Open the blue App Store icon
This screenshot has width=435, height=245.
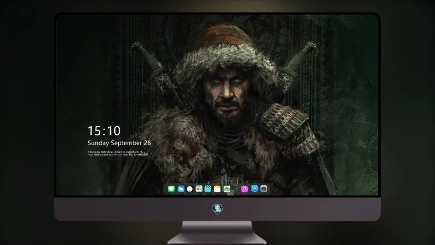coord(255,189)
